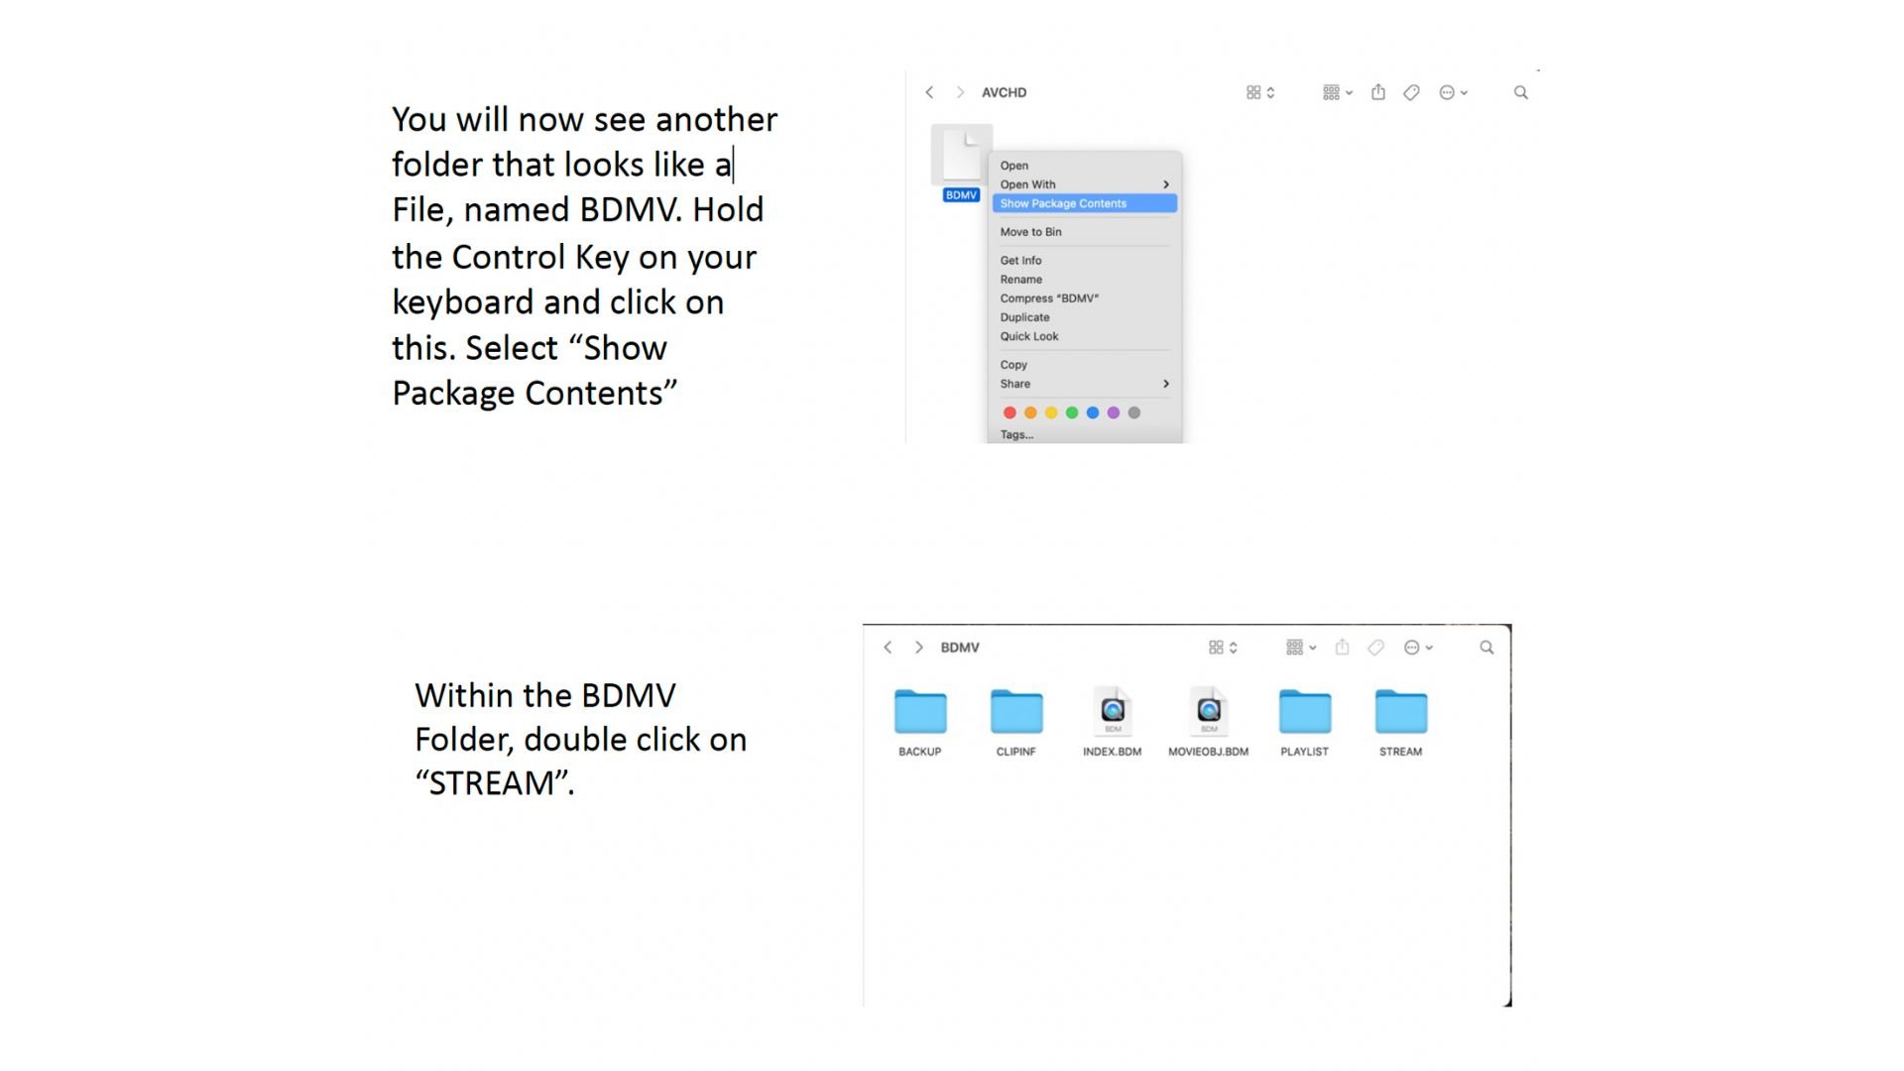Select the INDEX.BDM file
The width and height of the screenshot is (1904, 1071).
point(1113,723)
